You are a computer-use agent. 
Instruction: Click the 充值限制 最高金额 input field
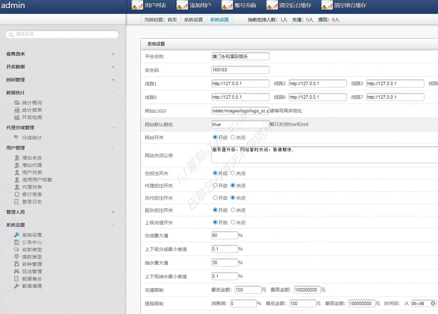click(307, 290)
